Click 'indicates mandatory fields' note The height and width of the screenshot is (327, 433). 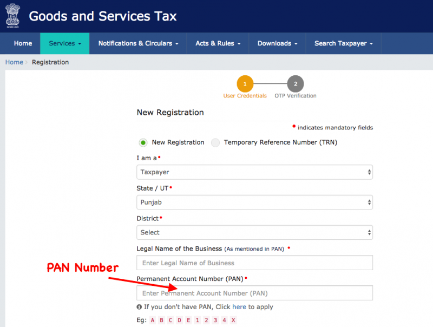coord(335,128)
